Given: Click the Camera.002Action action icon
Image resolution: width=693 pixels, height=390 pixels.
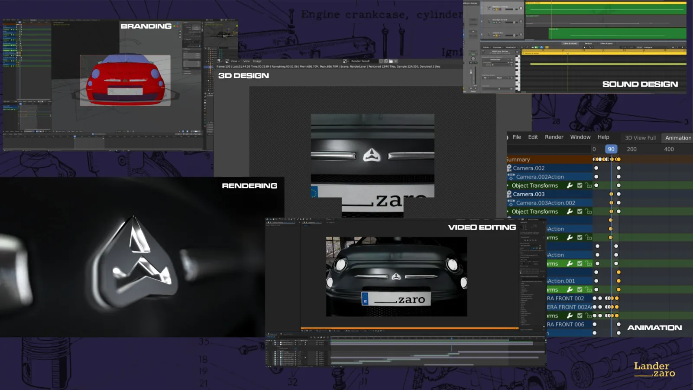Looking at the screenshot, I should (x=511, y=177).
